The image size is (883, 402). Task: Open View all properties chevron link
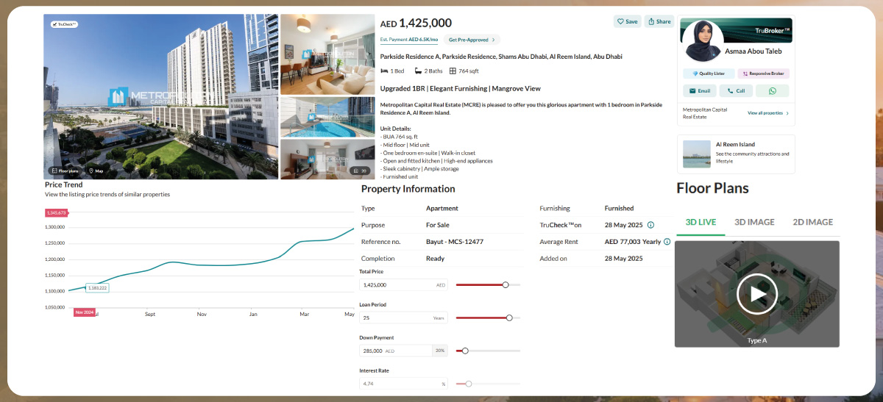768,113
